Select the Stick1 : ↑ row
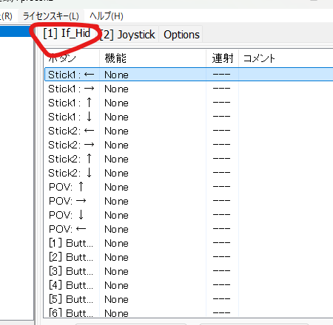Image resolution: width=333 pixels, height=325 pixels. 189,103
